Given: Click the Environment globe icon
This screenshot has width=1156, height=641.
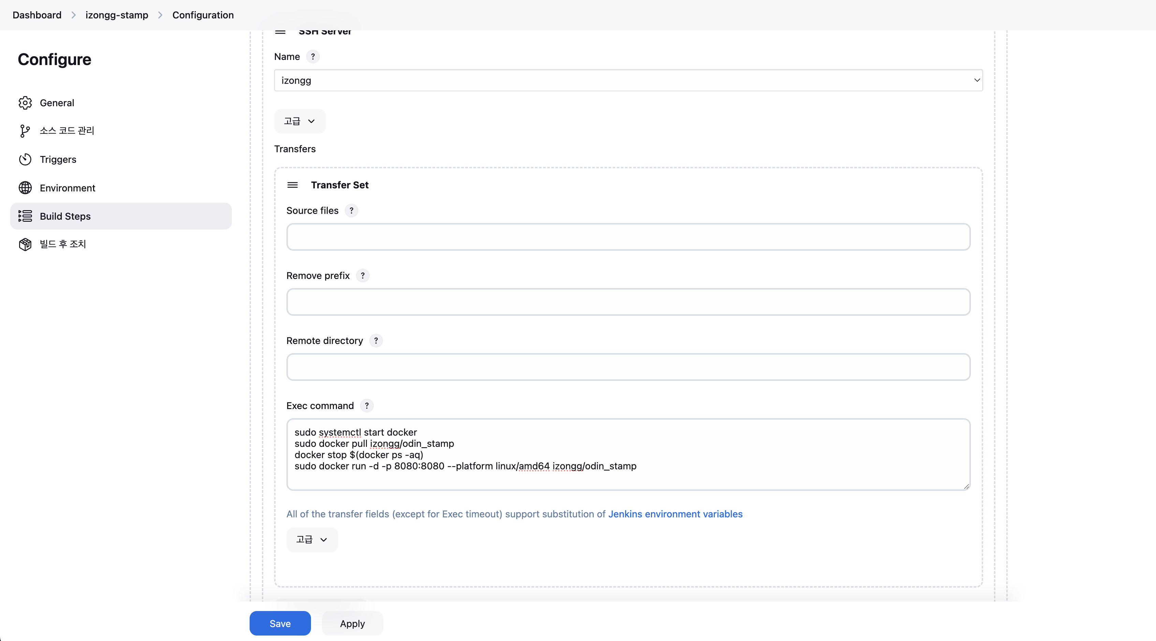Looking at the screenshot, I should pos(25,188).
